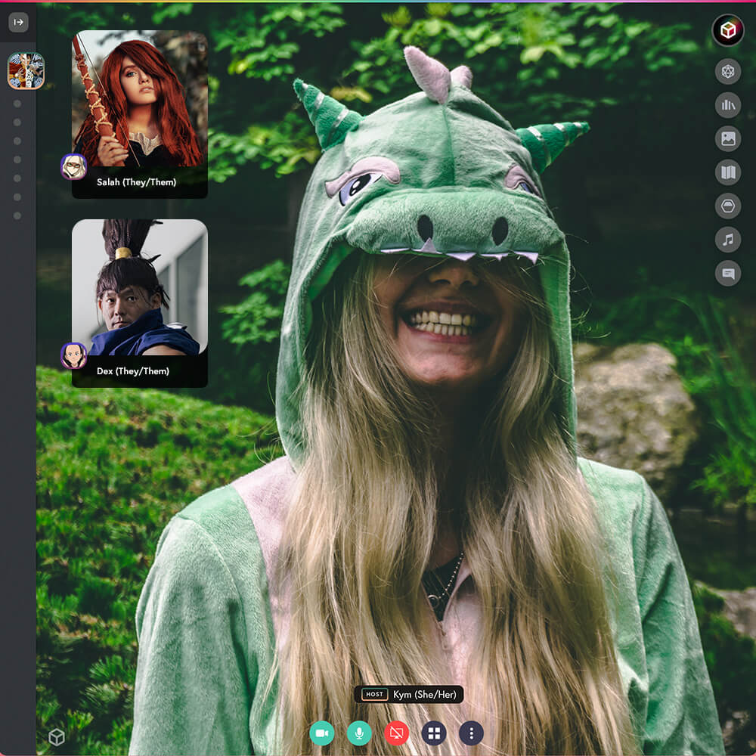Open the map panel
Screen dimensions: 756x756
(x=727, y=172)
